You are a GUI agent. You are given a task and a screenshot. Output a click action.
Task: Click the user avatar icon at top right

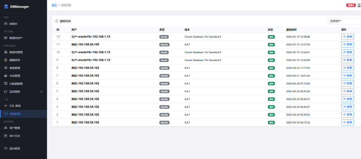359,5
